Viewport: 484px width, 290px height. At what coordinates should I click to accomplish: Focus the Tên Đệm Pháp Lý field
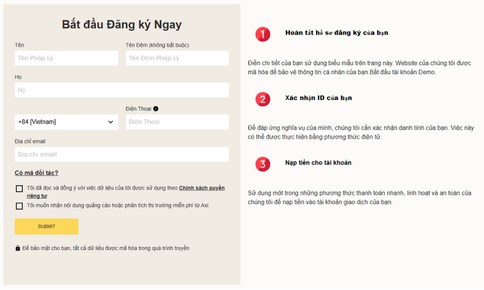click(x=177, y=58)
